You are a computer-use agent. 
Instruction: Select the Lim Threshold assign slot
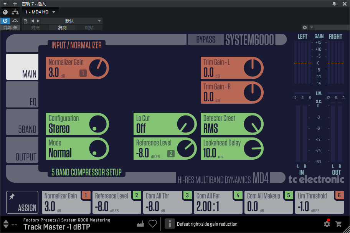319,202
